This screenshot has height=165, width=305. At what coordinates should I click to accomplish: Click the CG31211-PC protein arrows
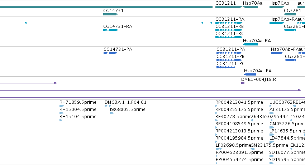tap(226, 67)
